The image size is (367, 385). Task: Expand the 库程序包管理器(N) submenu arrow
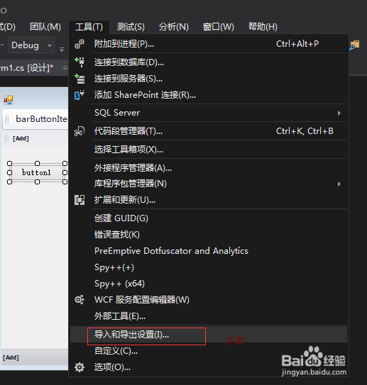point(339,184)
